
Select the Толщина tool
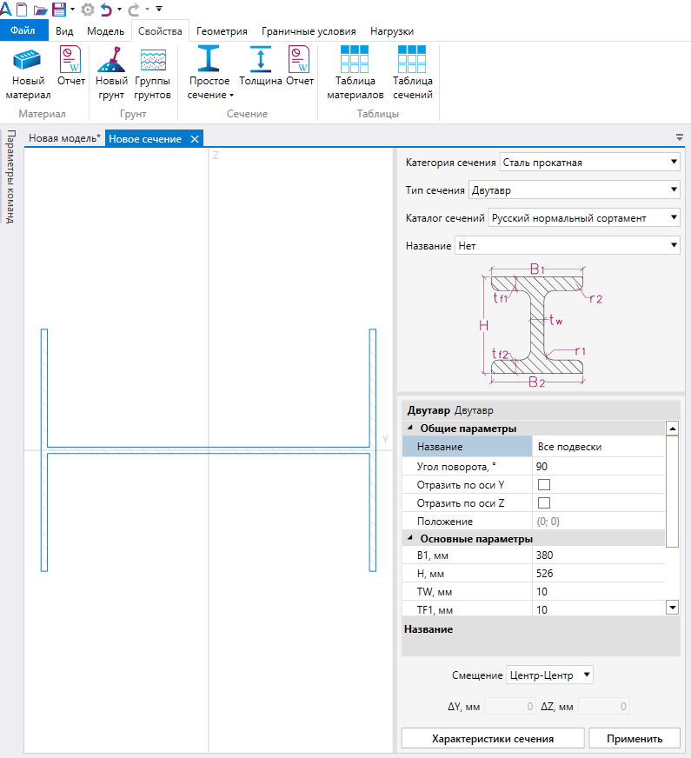pyautogui.click(x=261, y=66)
